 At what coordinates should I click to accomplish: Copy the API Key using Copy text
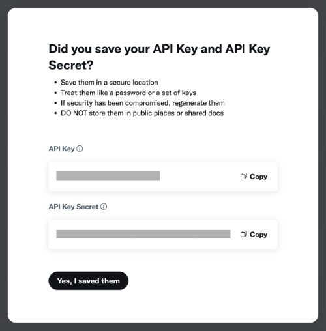pos(258,177)
